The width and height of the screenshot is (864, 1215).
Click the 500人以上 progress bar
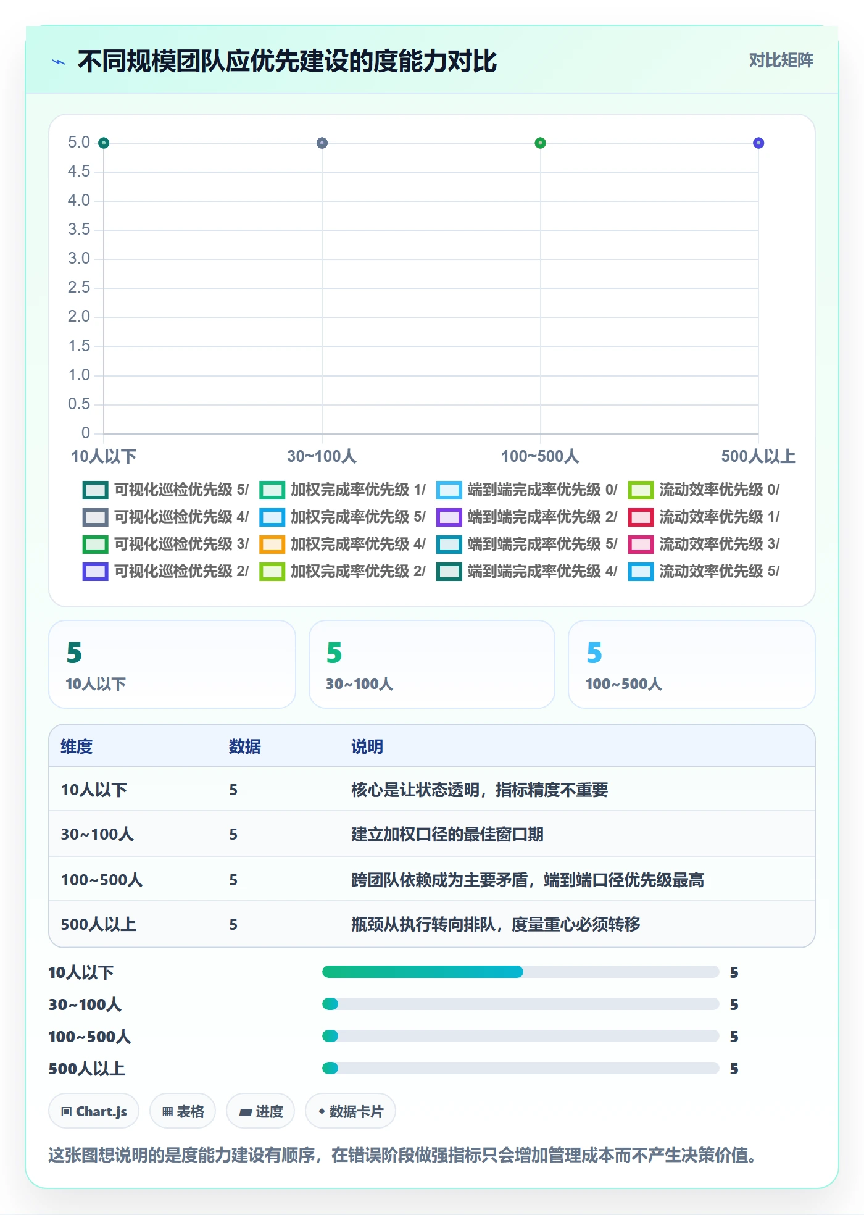click(520, 1068)
